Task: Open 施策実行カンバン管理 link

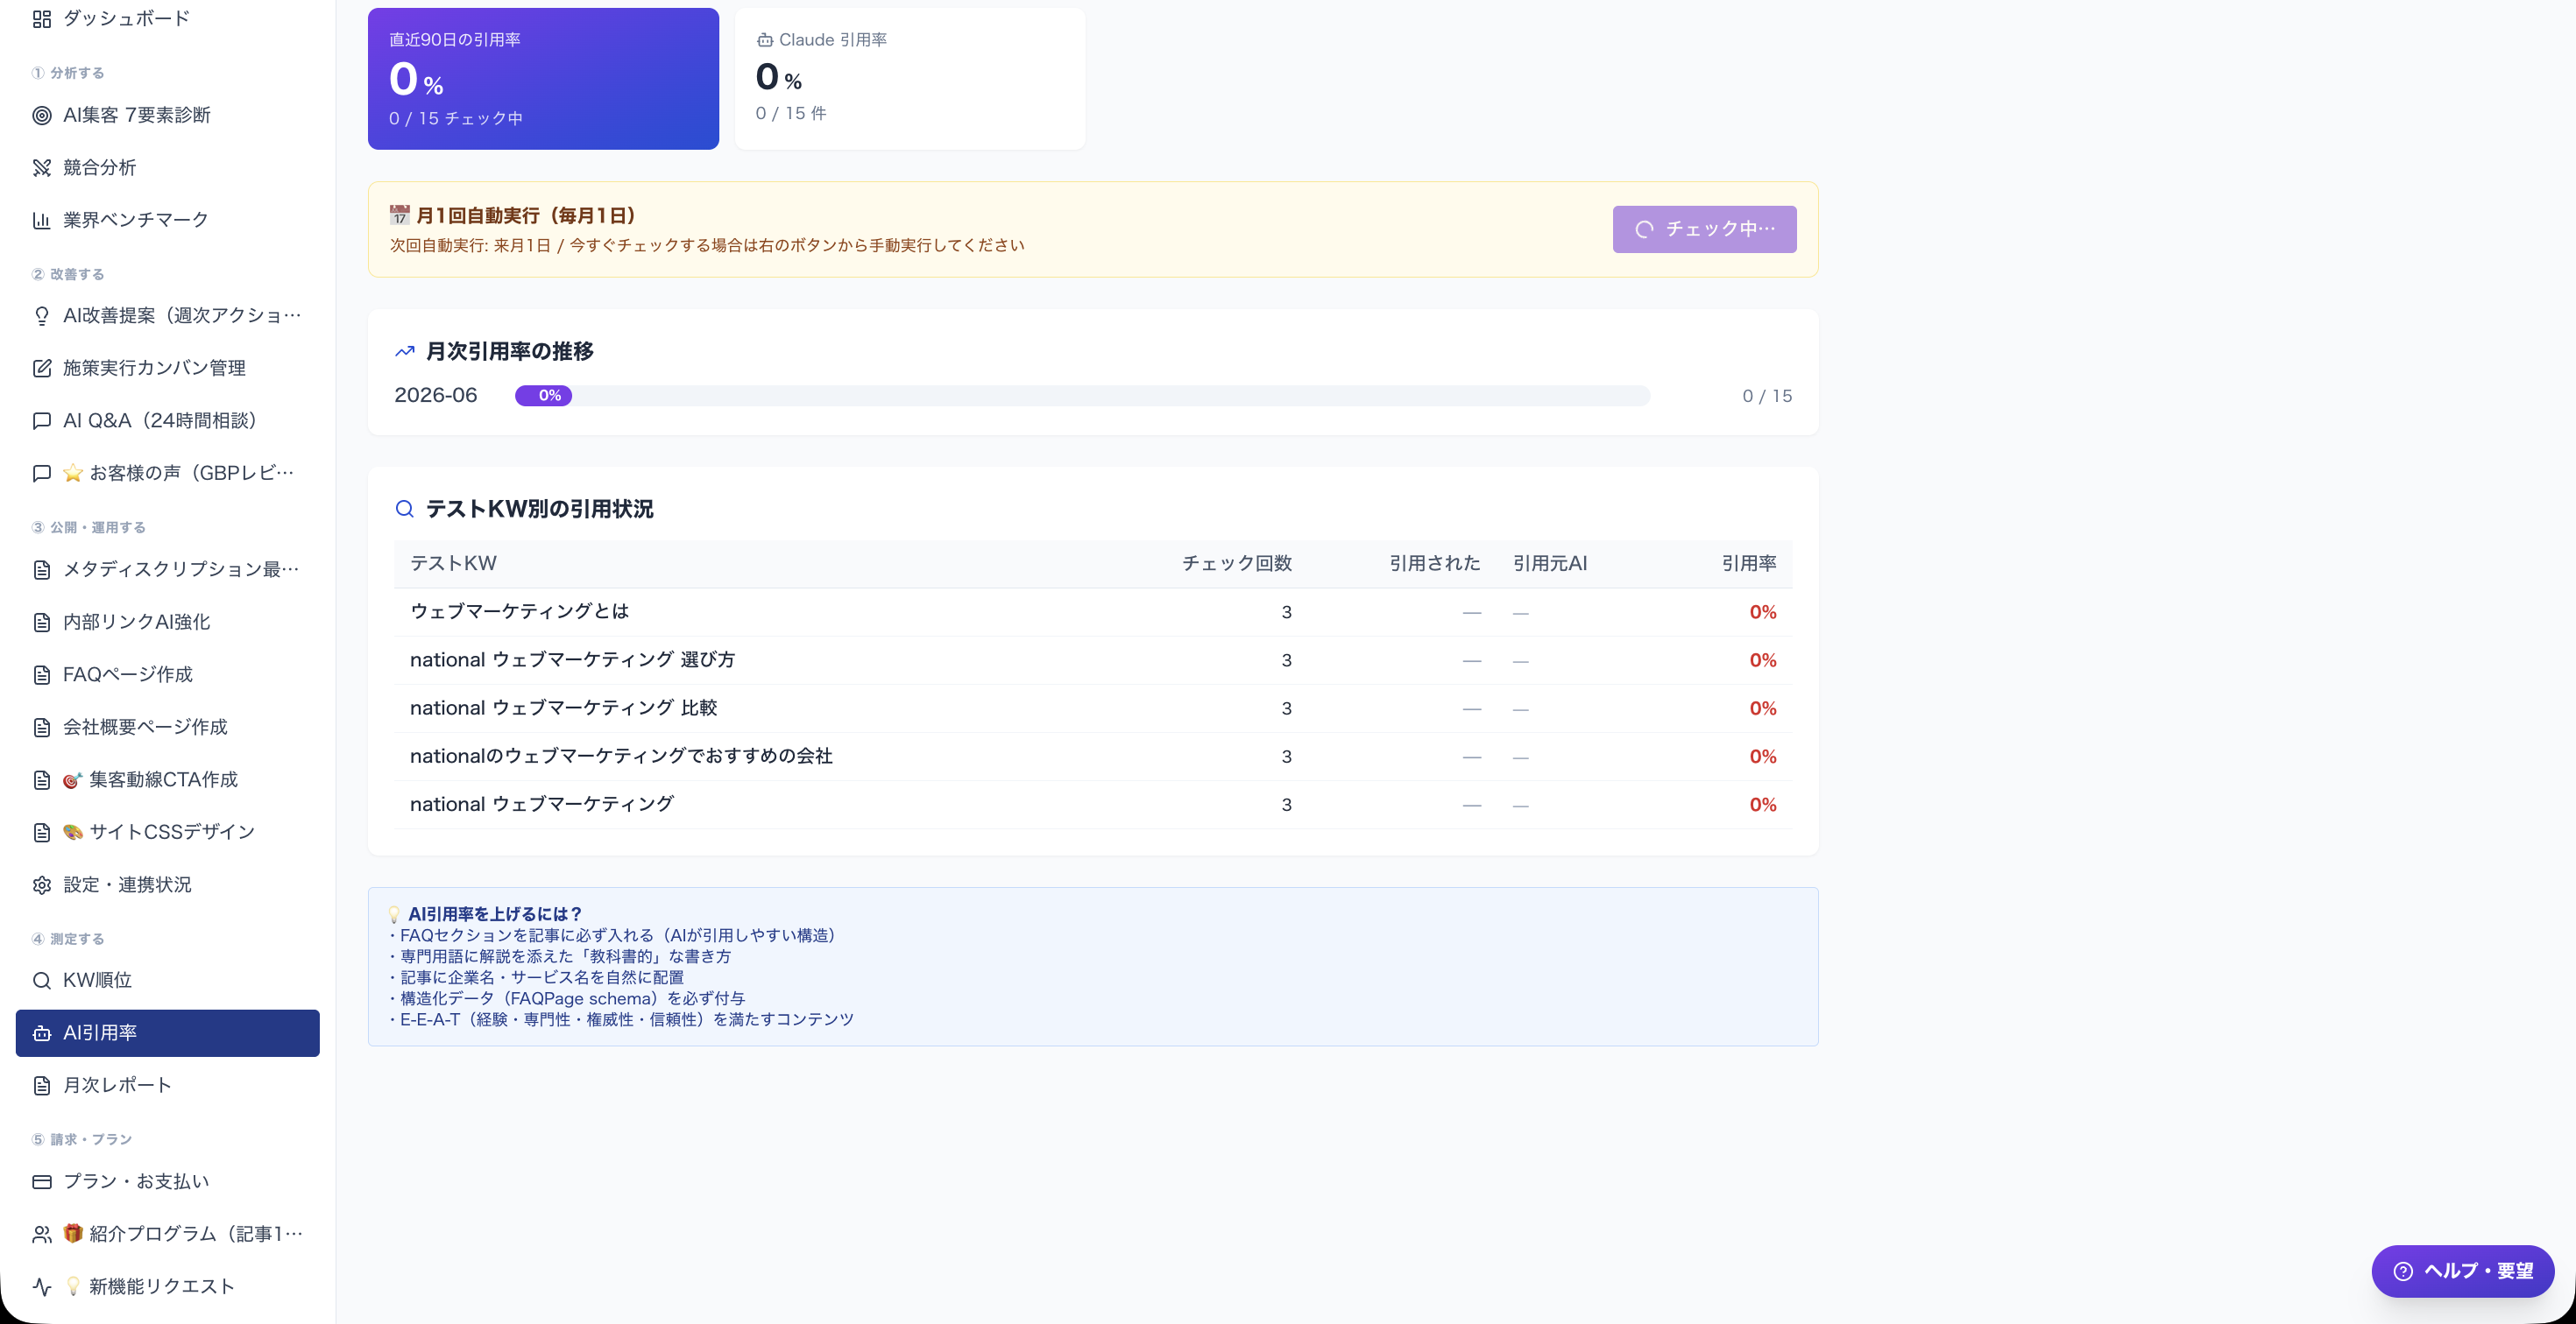Action: 168,369
